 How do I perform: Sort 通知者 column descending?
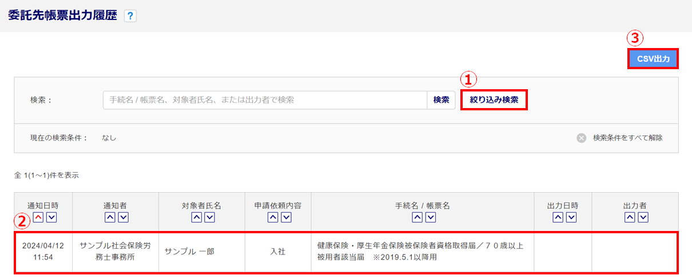(x=123, y=217)
